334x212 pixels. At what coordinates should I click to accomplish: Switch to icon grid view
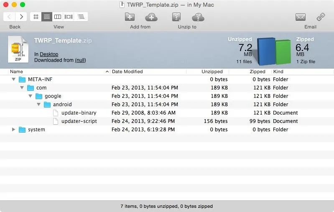[36, 17]
